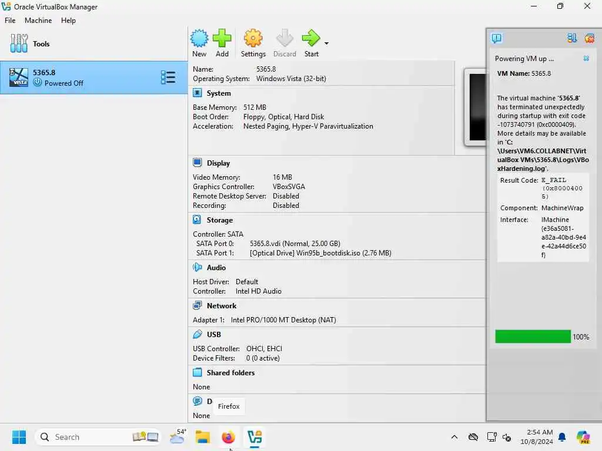Screen dimensions: 602x451
Task: Click the Storage section disk icon
Action: point(197,220)
